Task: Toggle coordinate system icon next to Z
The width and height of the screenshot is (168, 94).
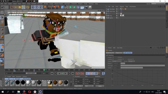Action: tap(45, 7)
